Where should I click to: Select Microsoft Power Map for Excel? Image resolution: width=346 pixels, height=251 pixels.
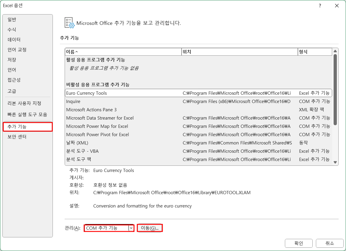198,126
